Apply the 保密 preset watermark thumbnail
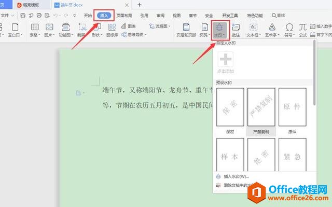Image resolution: width=332 pixels, height=207 pixels. [230, 107]
